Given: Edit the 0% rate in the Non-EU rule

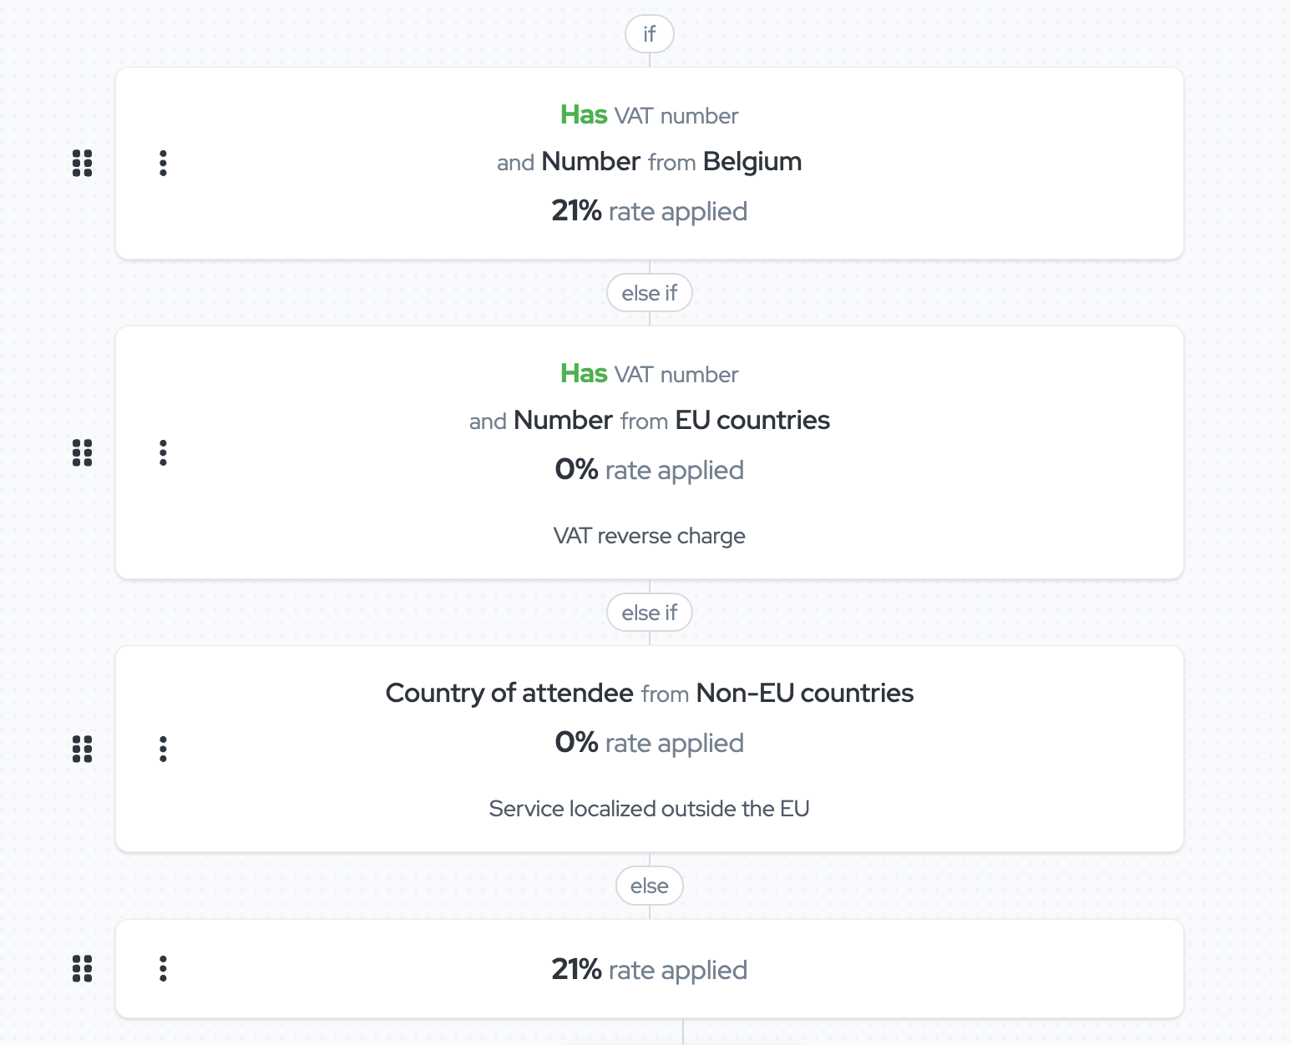Looking at the screenshot, I should pos(576,742).
